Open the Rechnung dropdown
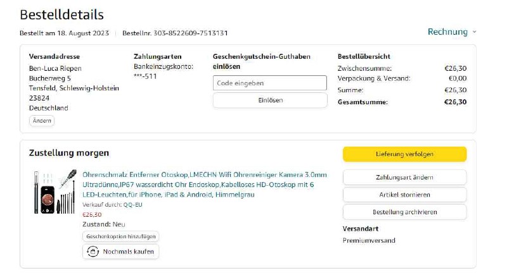The width and height of the screenshot is (507, 273). point(447,32)
